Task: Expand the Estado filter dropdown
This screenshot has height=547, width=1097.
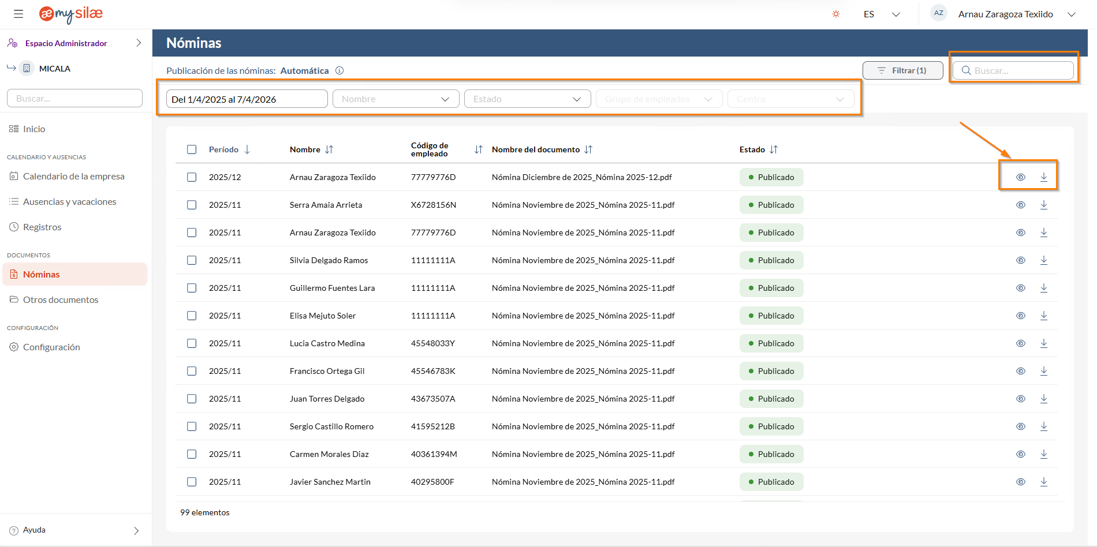Action: 527,99
